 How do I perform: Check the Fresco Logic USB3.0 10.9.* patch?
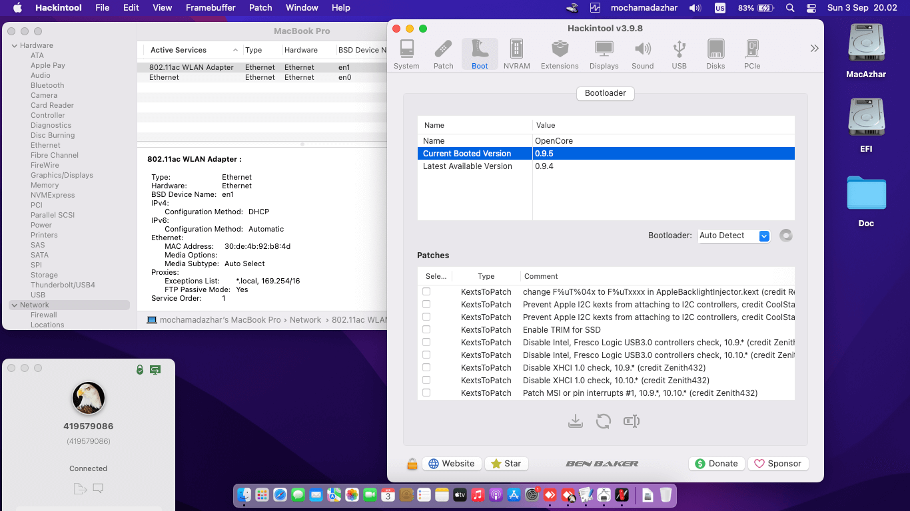[x=426, y=342]
